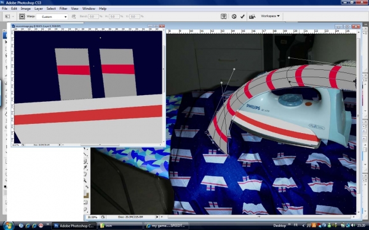The height and width of the screenshot is (230, 369).
Task: Click the reference point location grid
Action: click(22, 17)
